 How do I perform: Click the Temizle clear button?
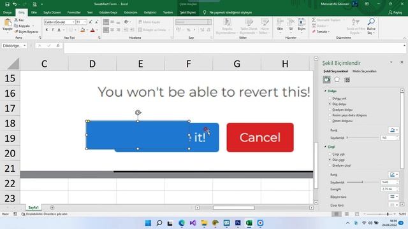coord(321,32)
